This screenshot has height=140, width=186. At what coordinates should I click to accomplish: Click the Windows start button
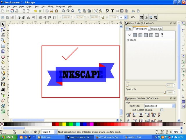click(x=8, y=137)
